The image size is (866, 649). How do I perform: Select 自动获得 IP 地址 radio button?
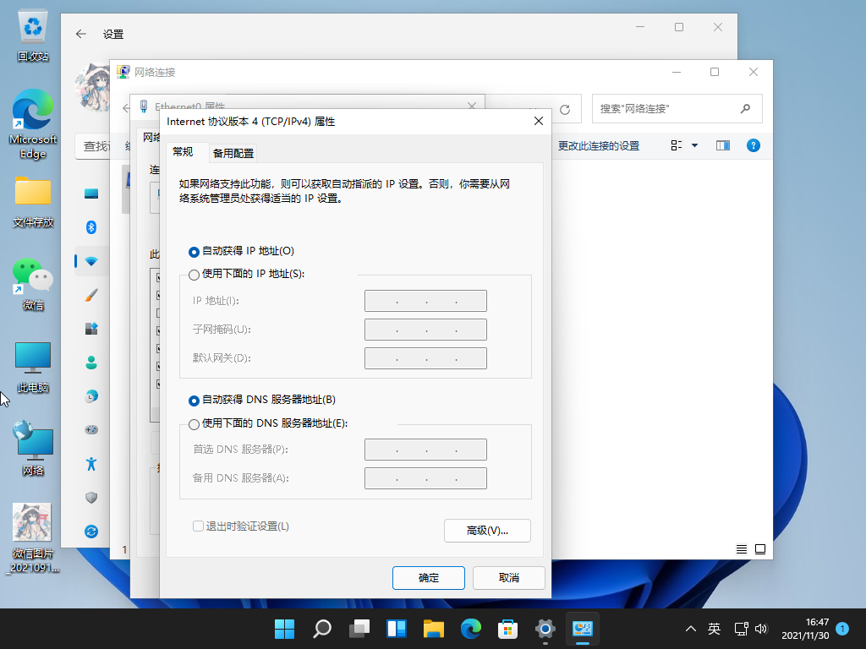pyautogui.click(x=195, y=252)
